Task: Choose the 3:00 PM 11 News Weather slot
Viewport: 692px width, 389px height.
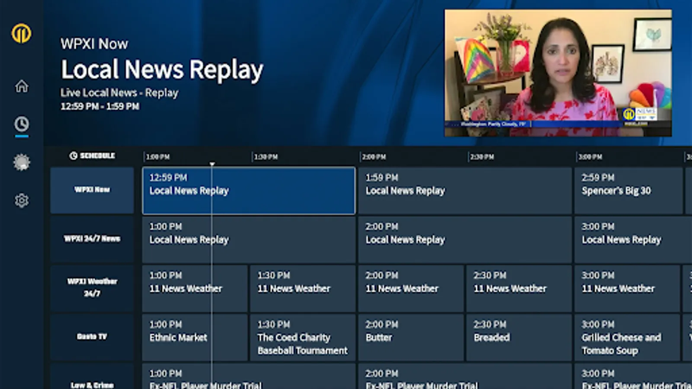Action: 627,288
